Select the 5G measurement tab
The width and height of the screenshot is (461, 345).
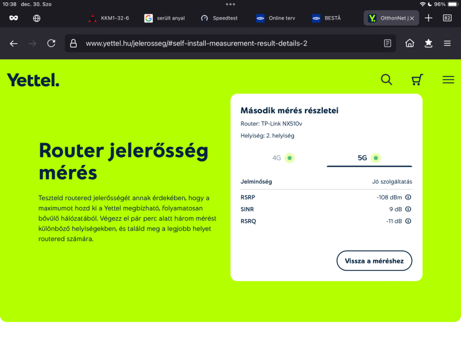369,158
